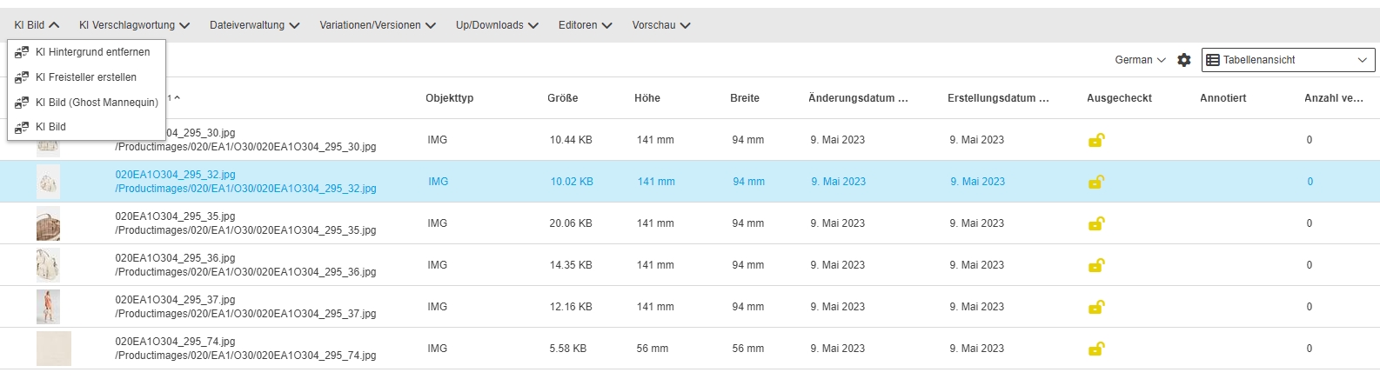
Task: Click path /Productimages/020/EA1/O30/020EA1O304_295_32.jpg
Action: [x=245, y=189]
